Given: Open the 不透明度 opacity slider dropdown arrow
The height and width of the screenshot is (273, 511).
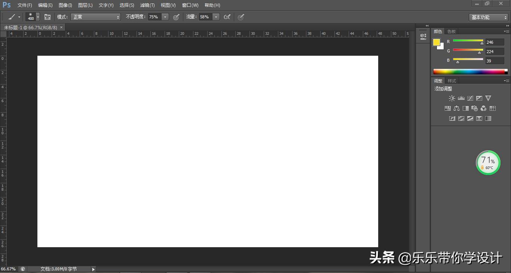Looking at the screenshot, I should (165, 17).
